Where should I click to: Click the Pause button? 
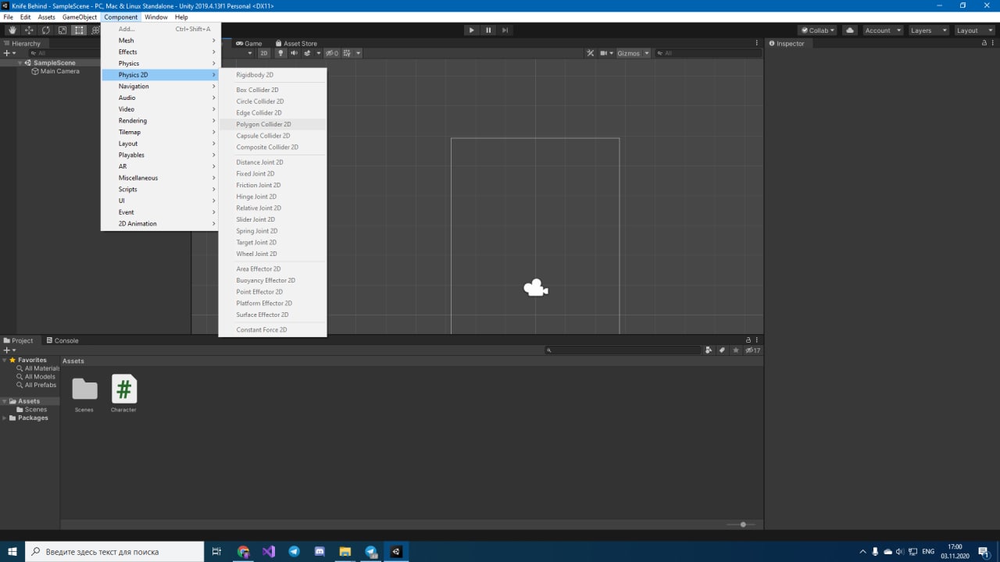488,30
